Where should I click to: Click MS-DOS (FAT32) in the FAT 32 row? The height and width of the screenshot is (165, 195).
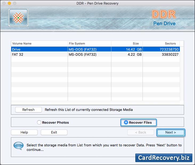(x=83, y=54)
